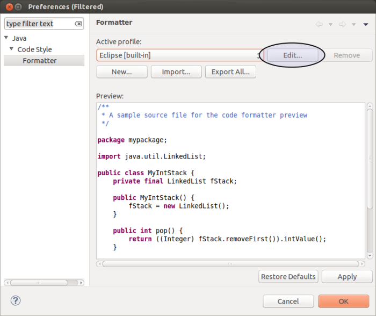Image resolution: width=376 pixels, height=316 pixels.
Task: Click the help question mark icon
Action: coord(15,301)
